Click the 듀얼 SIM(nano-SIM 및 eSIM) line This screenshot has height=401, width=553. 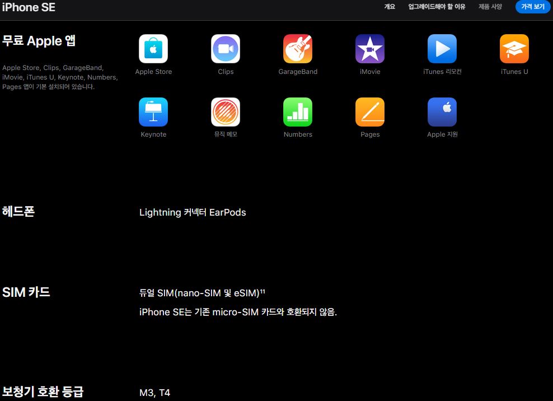tap(202, 293)
